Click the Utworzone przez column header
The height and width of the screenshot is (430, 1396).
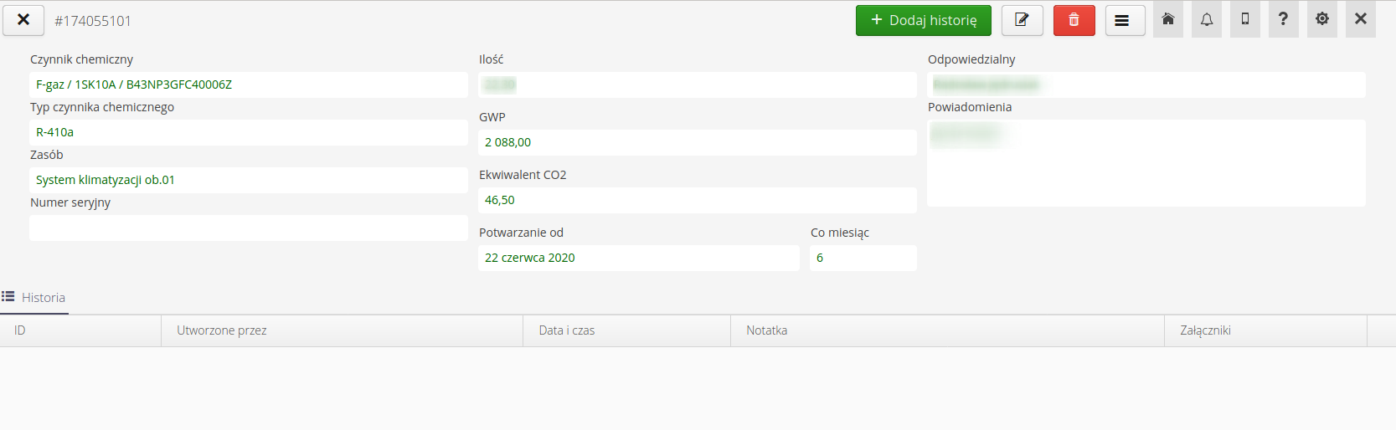pos(222,330)
